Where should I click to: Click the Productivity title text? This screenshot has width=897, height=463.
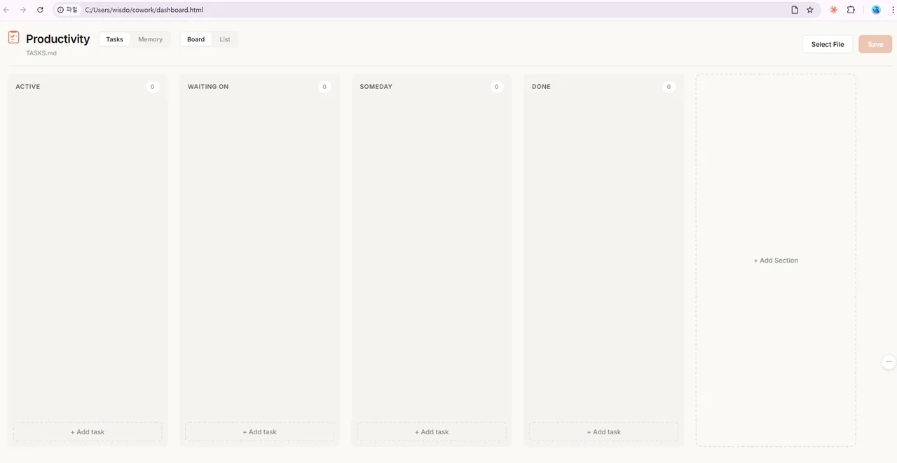pos(58,39)
